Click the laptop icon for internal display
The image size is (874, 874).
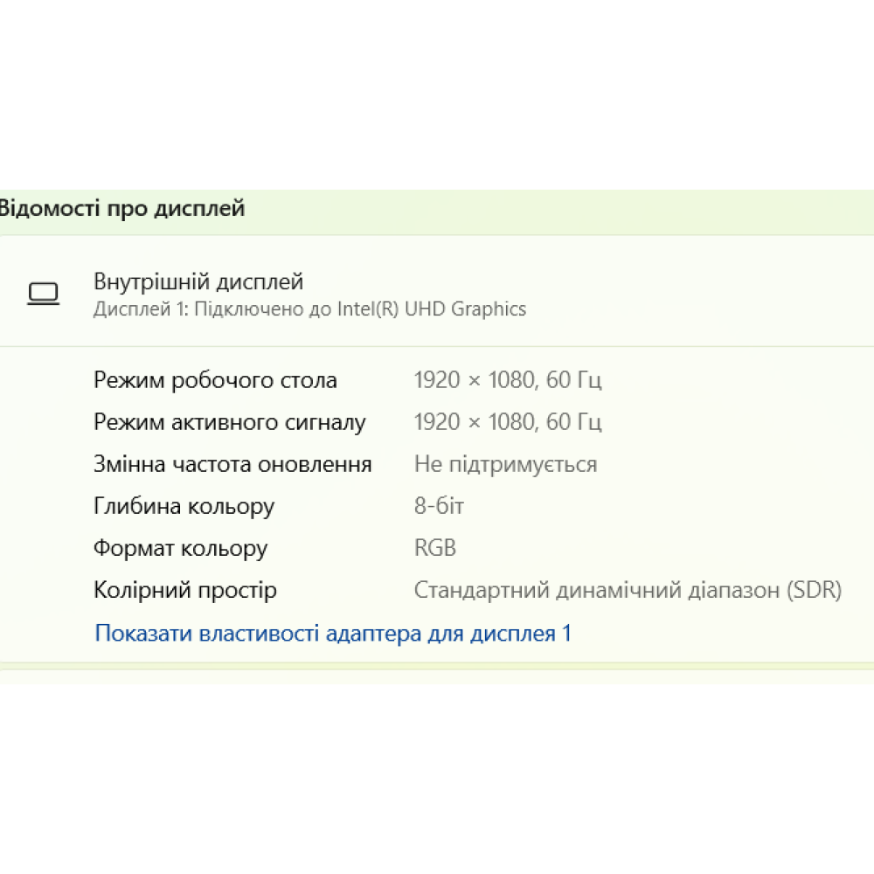(43, 294)
